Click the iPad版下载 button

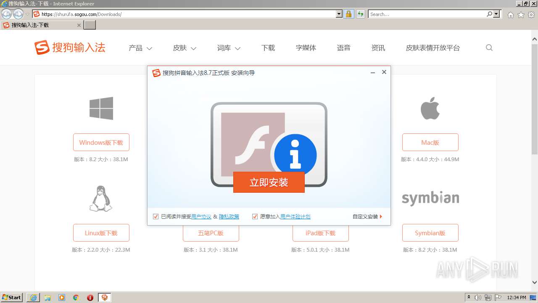[x=321, y=233]
